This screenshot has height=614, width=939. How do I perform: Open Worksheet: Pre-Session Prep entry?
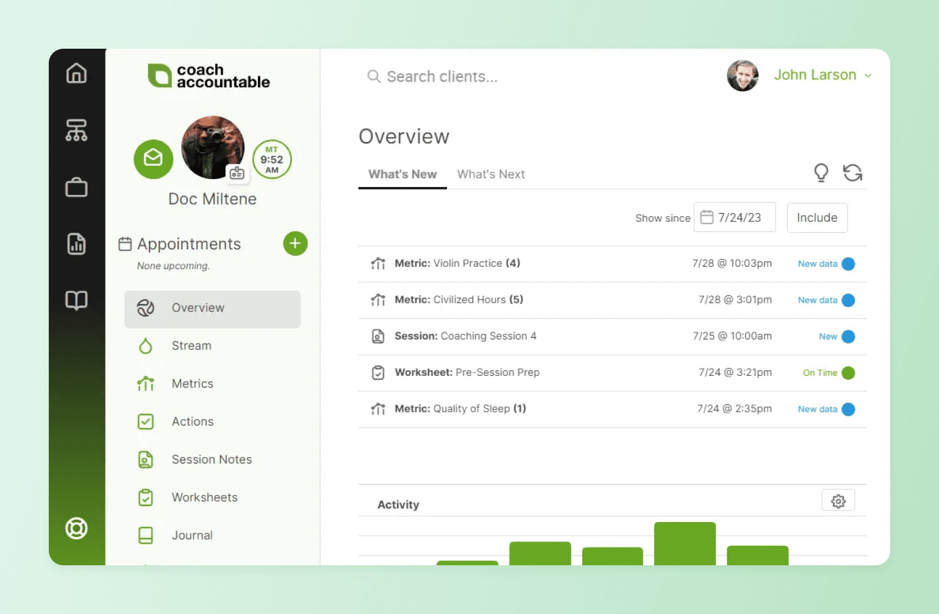(x=612, y=373)
